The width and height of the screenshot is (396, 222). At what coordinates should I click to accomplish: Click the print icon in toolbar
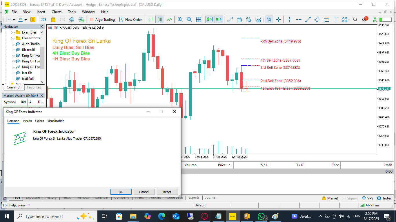click(x=239, y=20)
